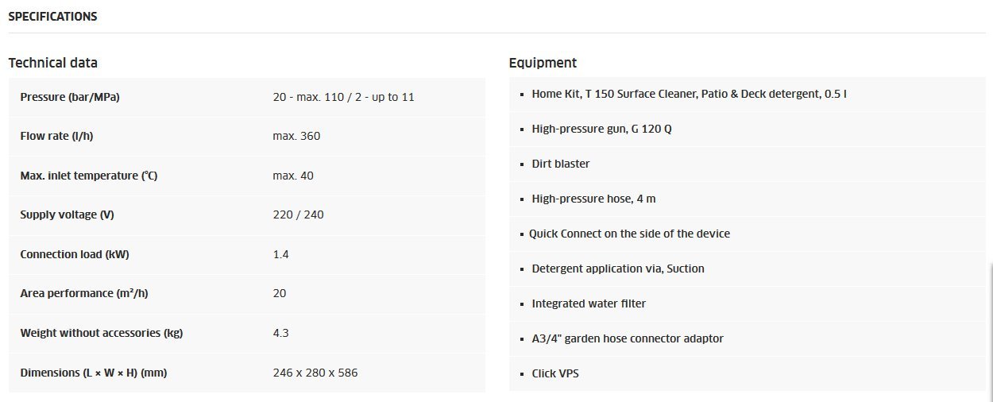The image size is (993, 402).
Task: Select the Dirt blaster equipment item
Action: (x=561, y=164)
